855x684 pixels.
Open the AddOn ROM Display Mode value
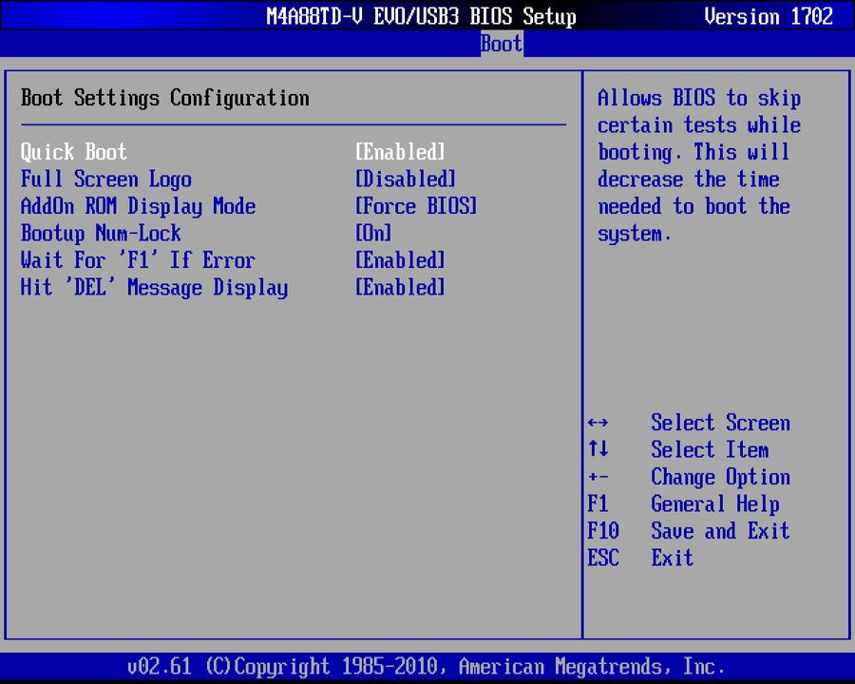[415, 206]
